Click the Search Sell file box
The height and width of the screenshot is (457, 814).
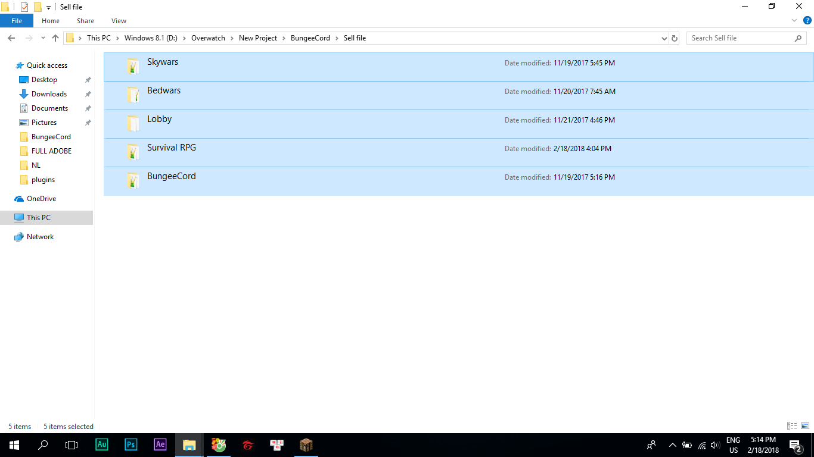747,38
